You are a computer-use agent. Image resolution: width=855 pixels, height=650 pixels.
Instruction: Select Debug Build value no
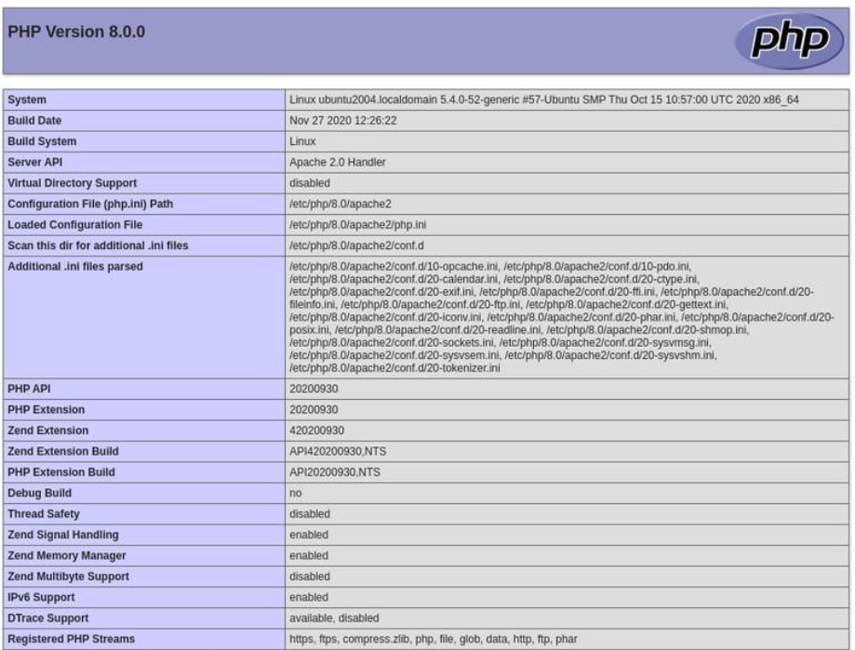tap(296, 493)
